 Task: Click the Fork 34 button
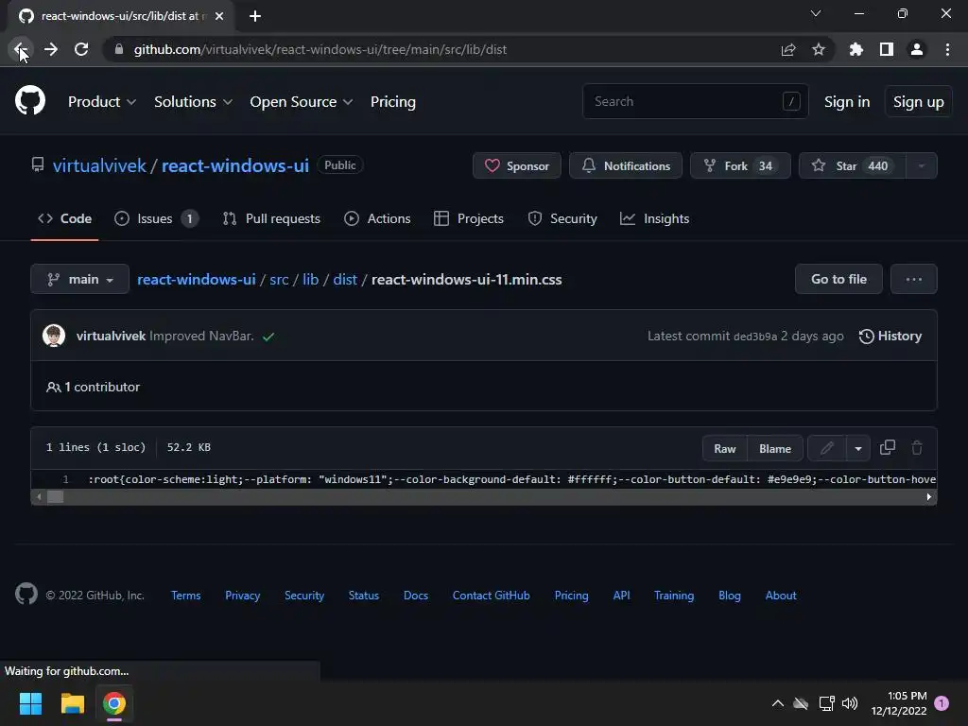pyautogui.click(x=740, y=165)
